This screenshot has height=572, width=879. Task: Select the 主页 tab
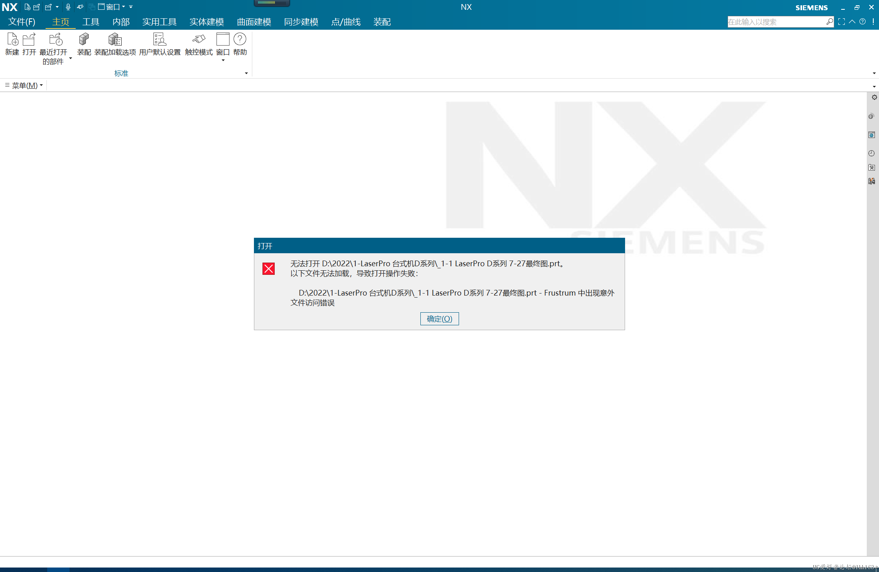[61, 22]
